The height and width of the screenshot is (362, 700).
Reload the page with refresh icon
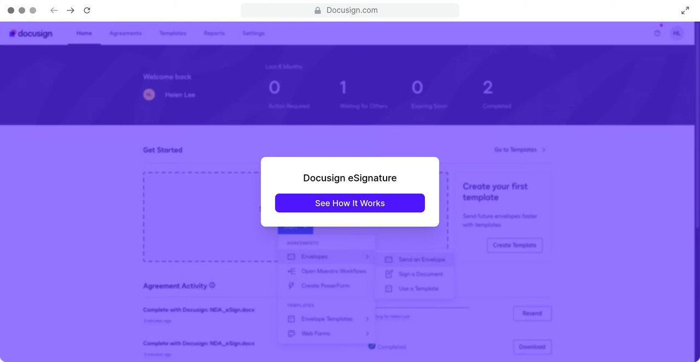(x=87, y=10)
